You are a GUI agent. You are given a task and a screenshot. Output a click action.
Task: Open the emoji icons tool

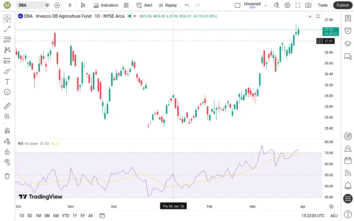(x=7, y=92)
